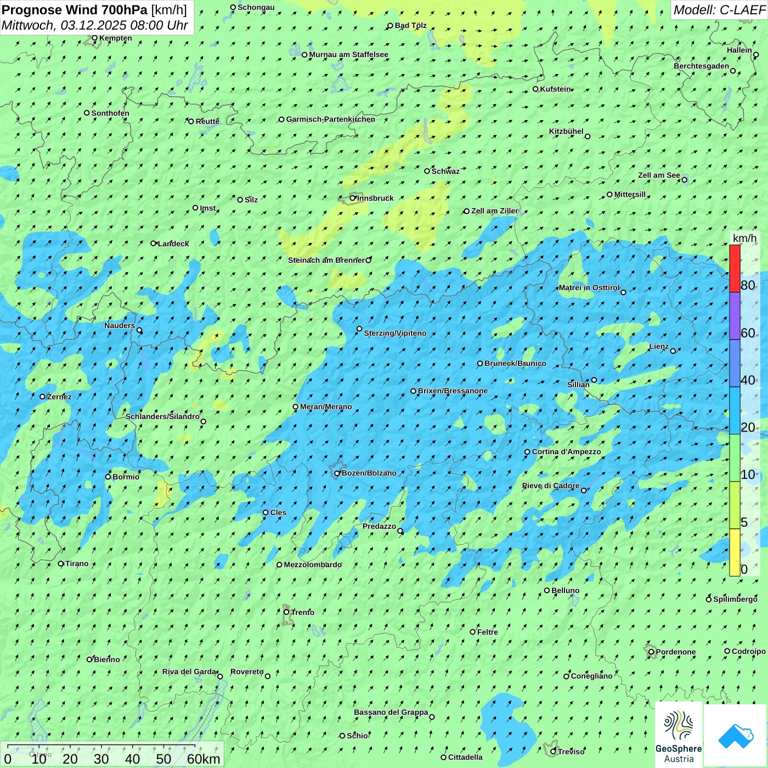Click the 'Pieve di Cadore' label
The height and width of the screenshot is (768, 768).
[551, 485]
